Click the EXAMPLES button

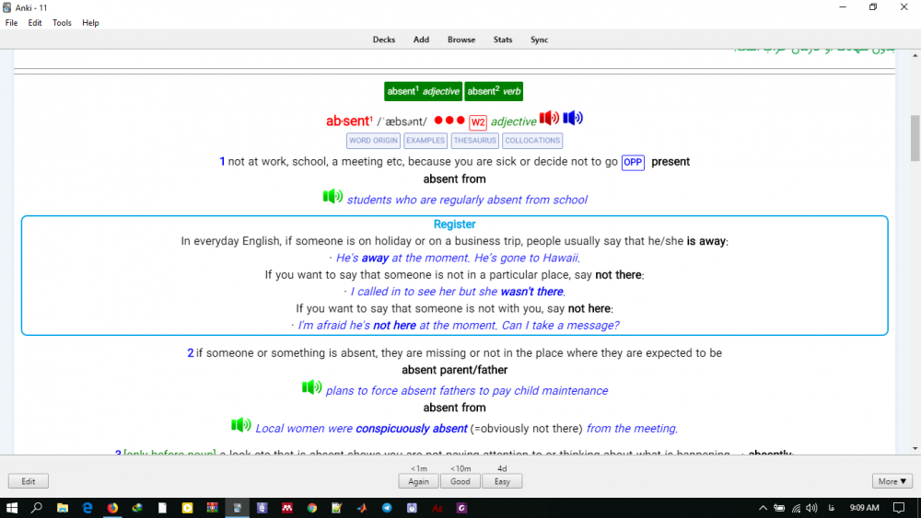click(426, 141)
